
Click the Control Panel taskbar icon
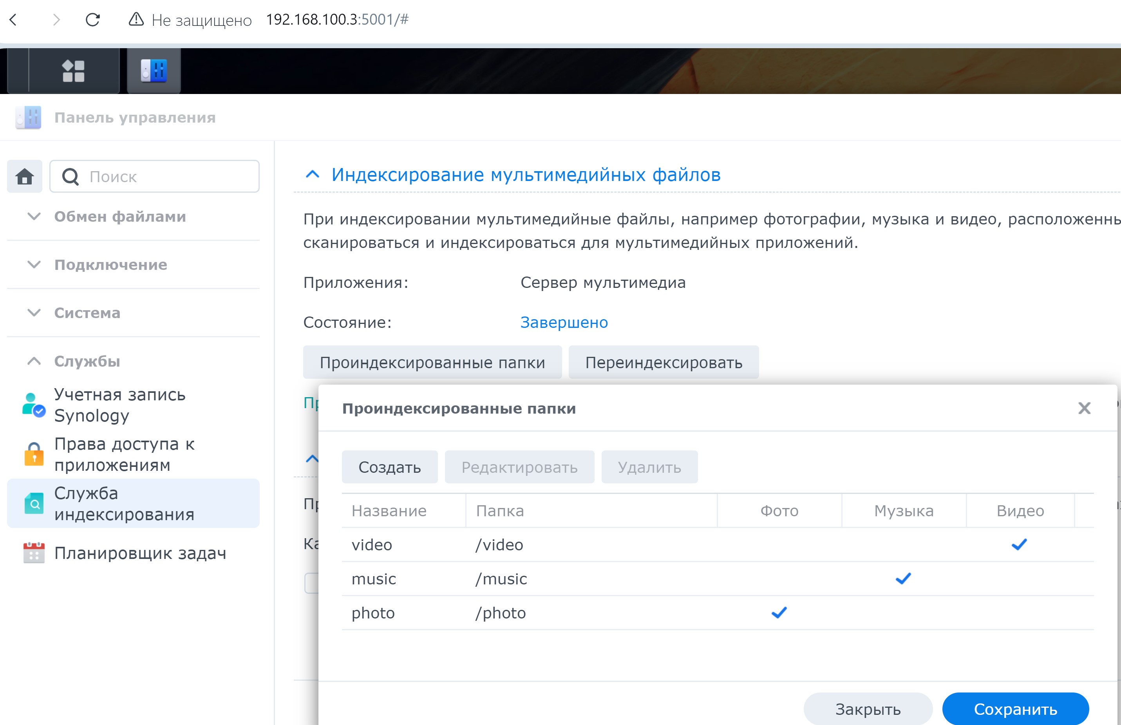click(x=154, y=71)
